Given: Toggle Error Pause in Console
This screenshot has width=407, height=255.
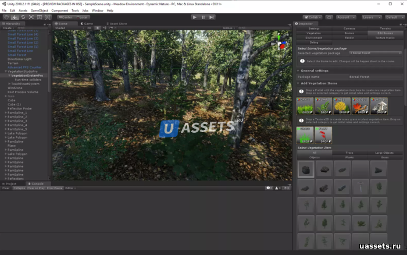Looking at the screenshot, I should pyautogui.click(x=54, y=188).
